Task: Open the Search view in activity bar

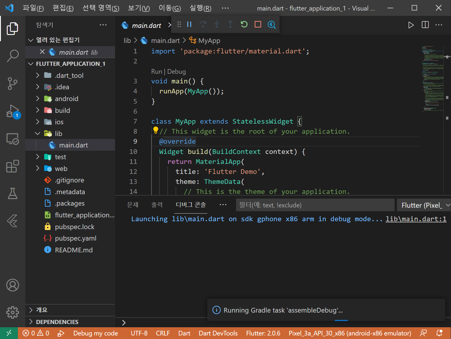Action: [x=12, y=56]
